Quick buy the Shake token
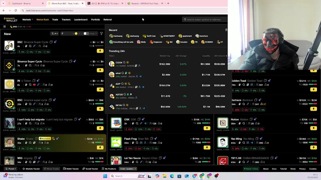The height and width of the screenshot is (180, 321). coord(100,147)
